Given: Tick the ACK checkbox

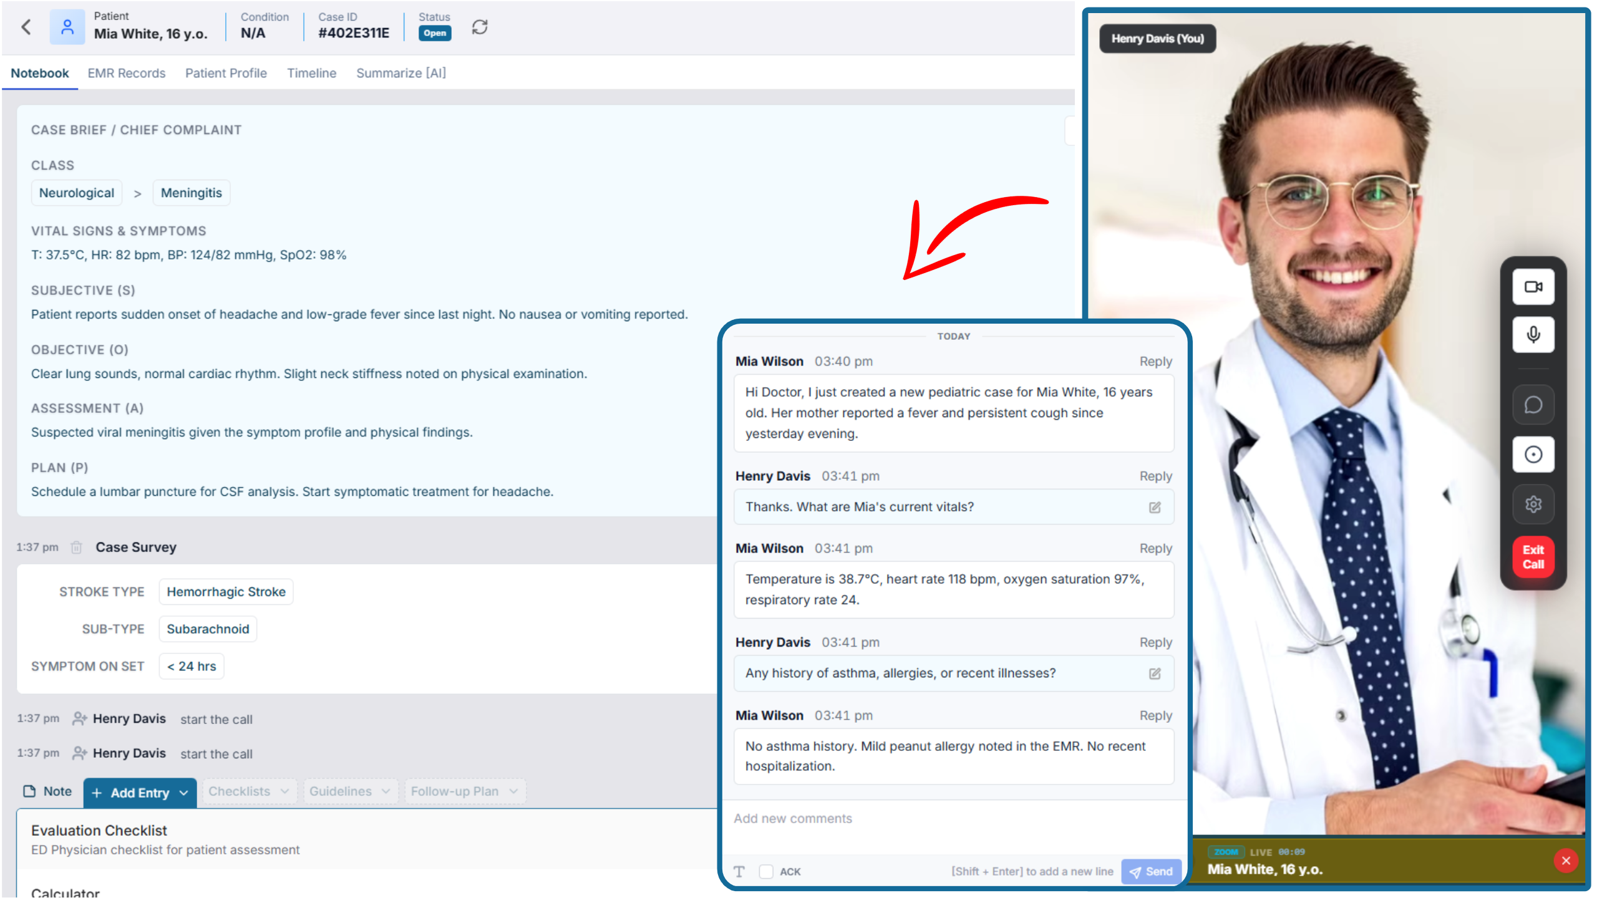Looking at the screenshot, I should [766, 872].
